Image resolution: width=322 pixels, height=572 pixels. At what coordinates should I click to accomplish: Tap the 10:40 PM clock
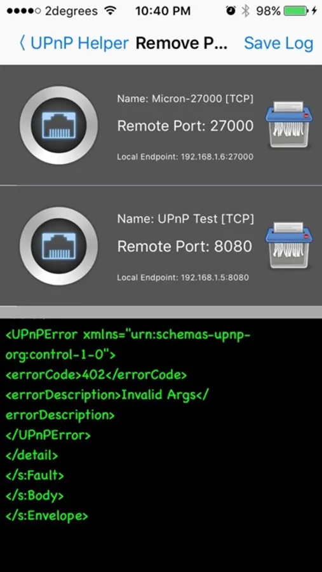point(163,11)
